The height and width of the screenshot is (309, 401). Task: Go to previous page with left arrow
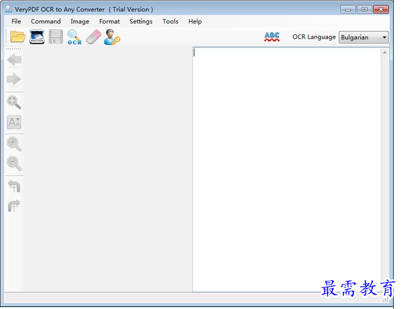pos(14,60)
